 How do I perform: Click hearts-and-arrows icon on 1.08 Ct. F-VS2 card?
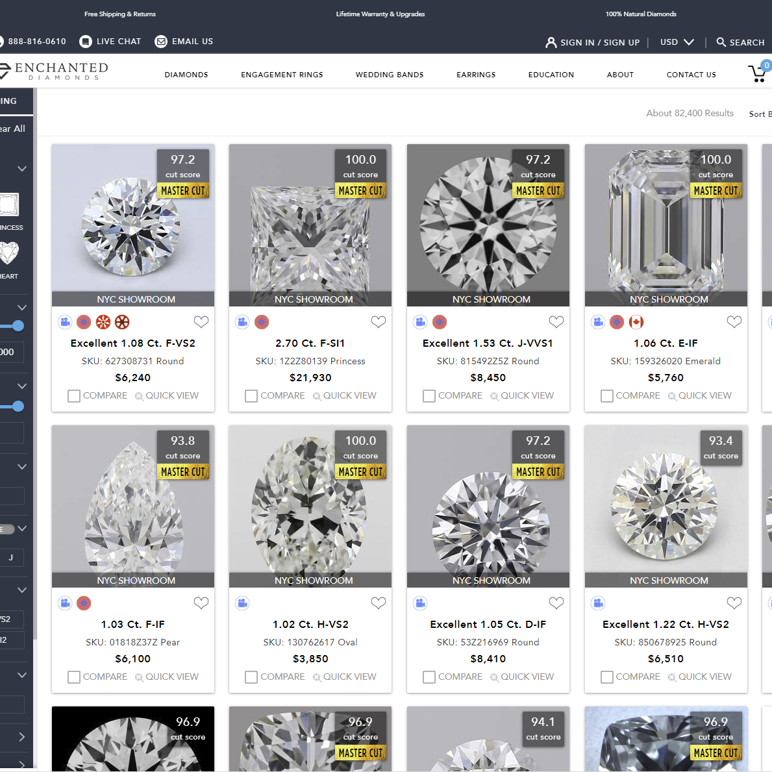(x=103, y=322)
